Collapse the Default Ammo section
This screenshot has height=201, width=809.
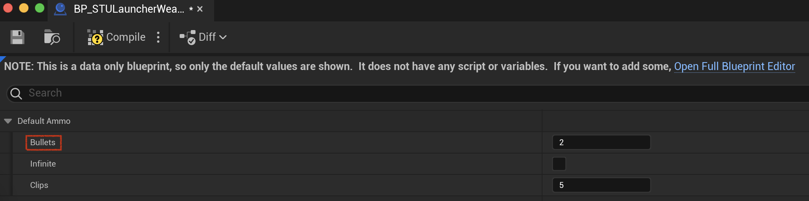pyautogui.click(x=8, y=121)
